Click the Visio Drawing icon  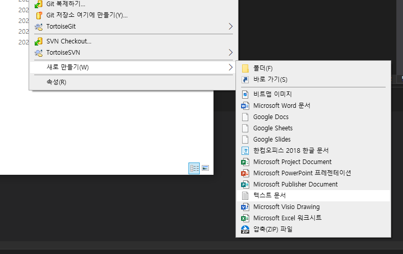[245, 207]
